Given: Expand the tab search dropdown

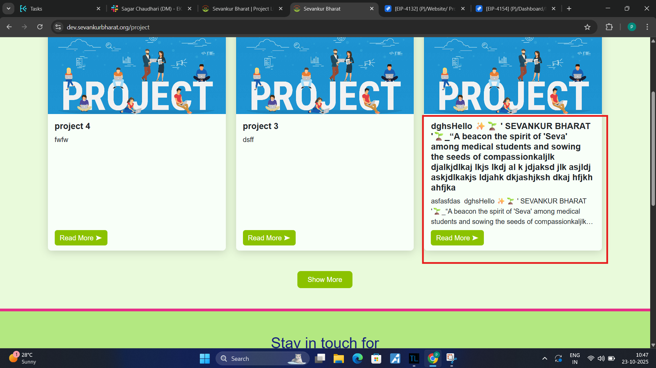Looking at the screenshot, I should (8, 9).
